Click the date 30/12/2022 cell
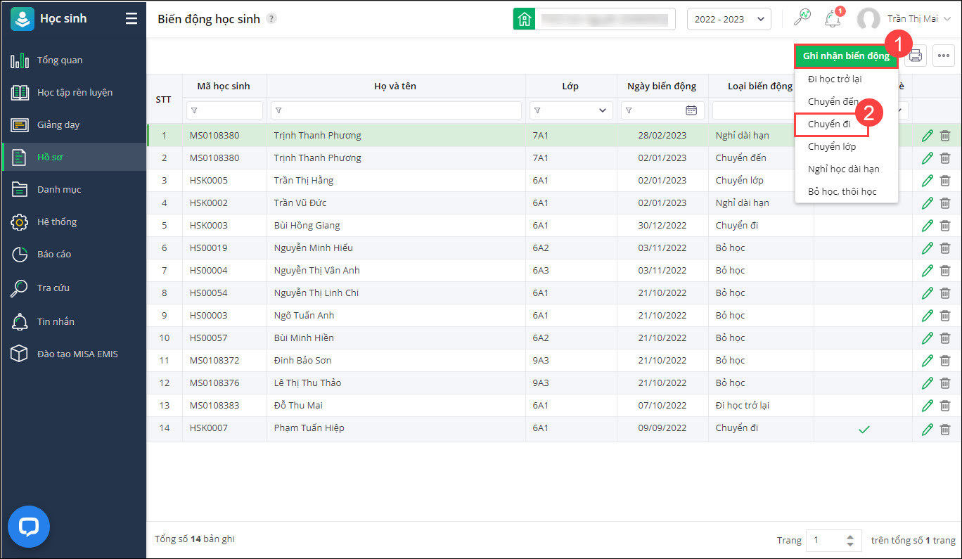 [662, 226]
